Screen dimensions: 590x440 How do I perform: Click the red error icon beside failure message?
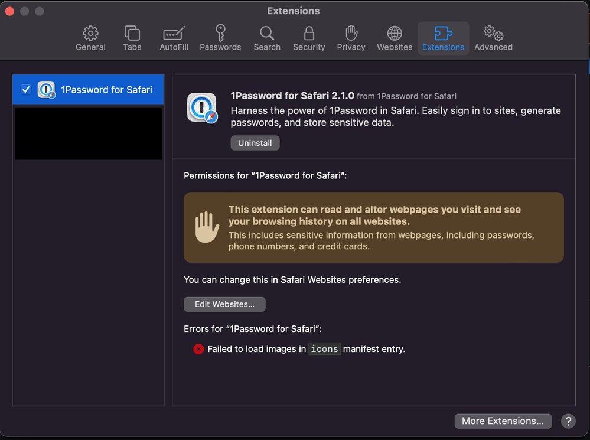point(198,349)
